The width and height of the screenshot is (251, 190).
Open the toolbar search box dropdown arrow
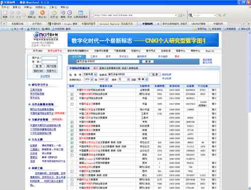pyautogui.click(x=215, y=15)
